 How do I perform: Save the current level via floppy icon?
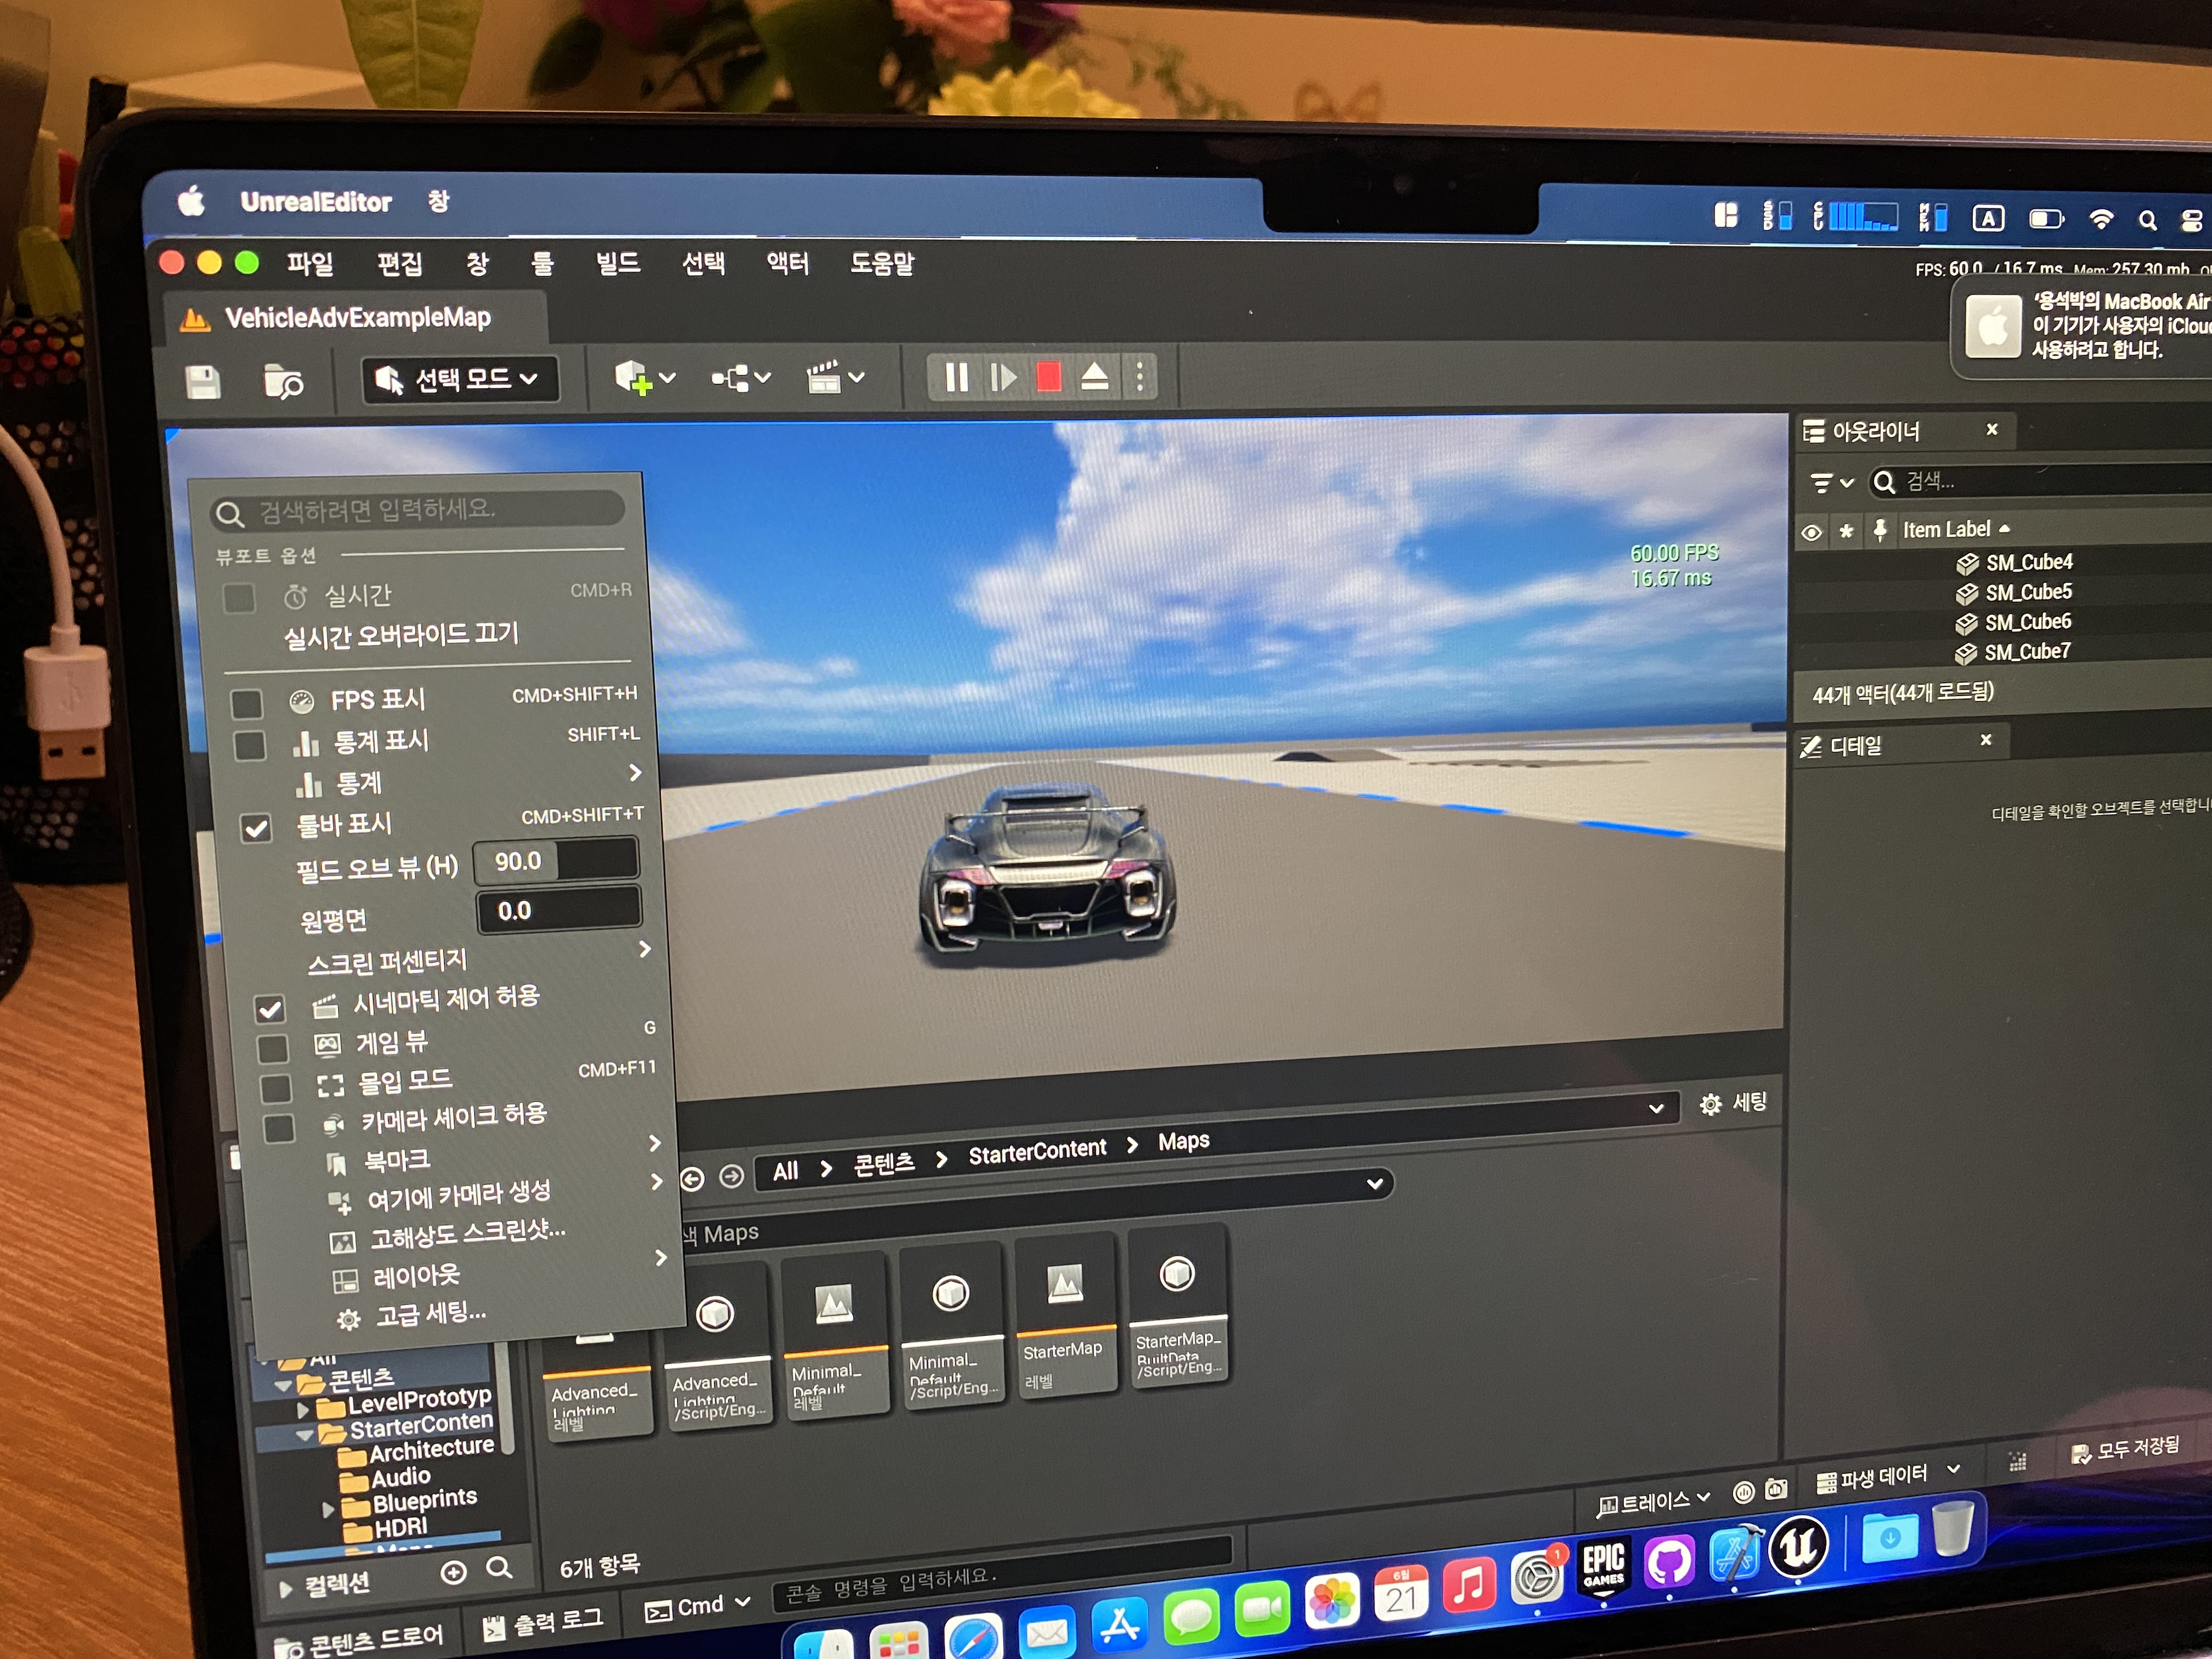pyautogui.click(x=203, y=381)
